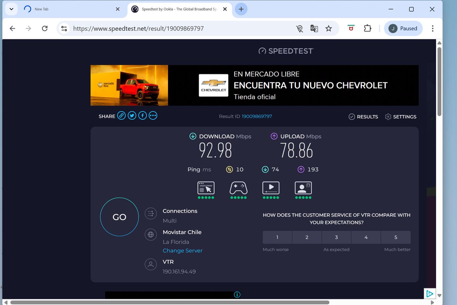Rate VTR customer service 2

pos(307,237)
